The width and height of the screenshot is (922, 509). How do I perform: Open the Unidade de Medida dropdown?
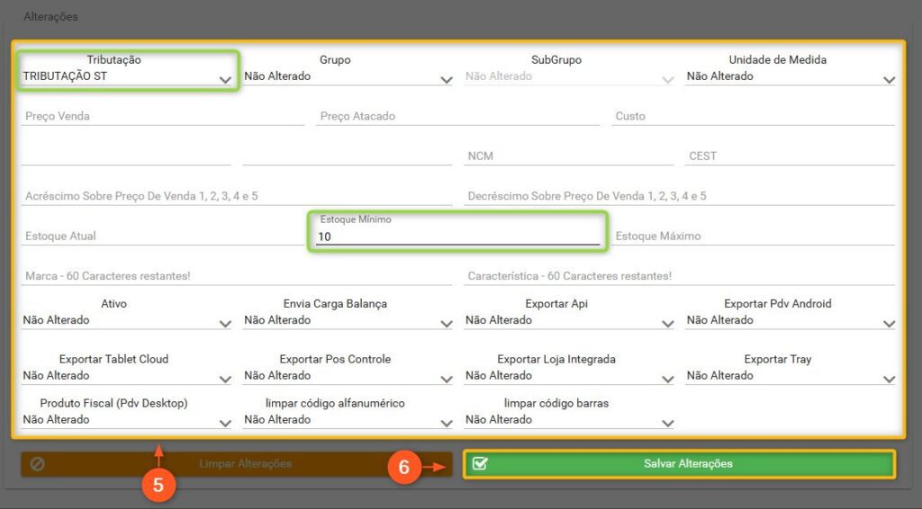[790, 77]
